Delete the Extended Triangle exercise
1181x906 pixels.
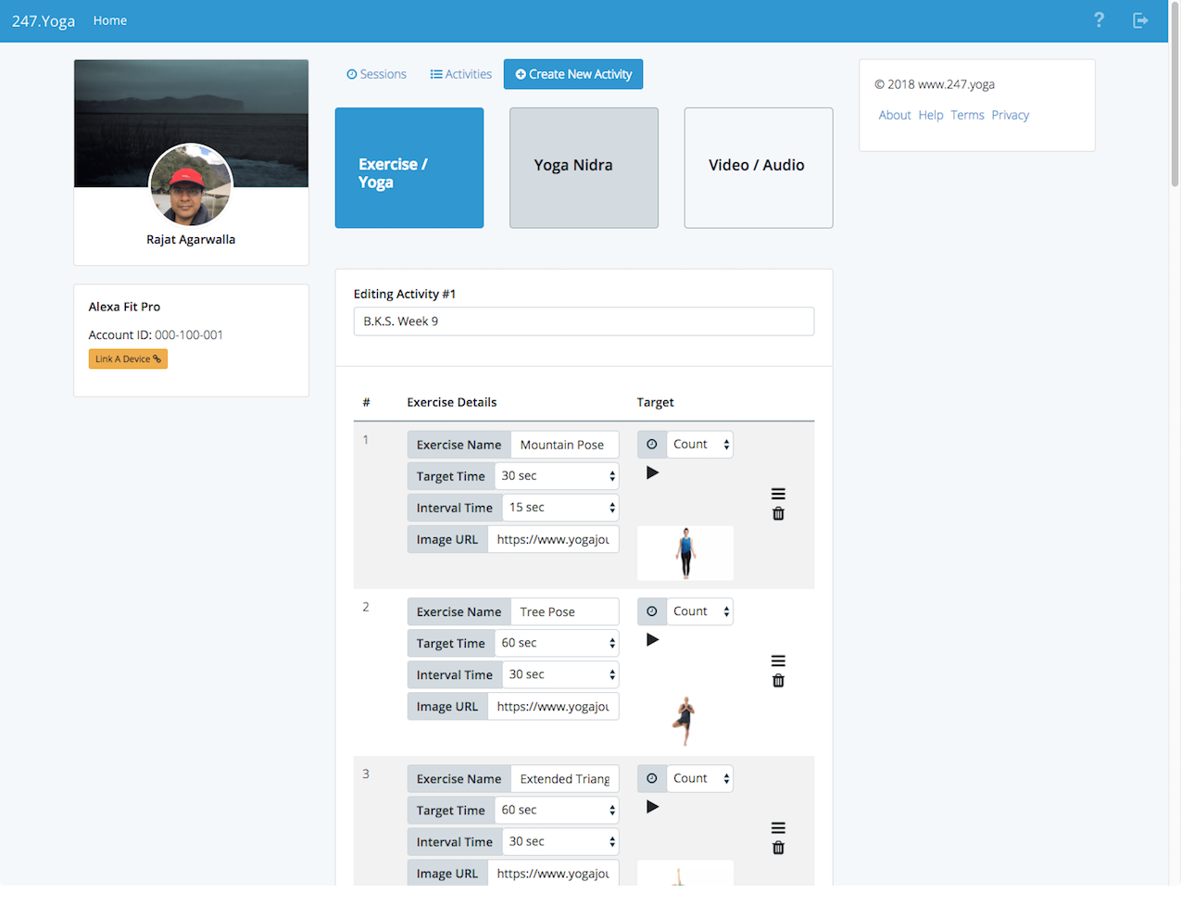point(778,848)
